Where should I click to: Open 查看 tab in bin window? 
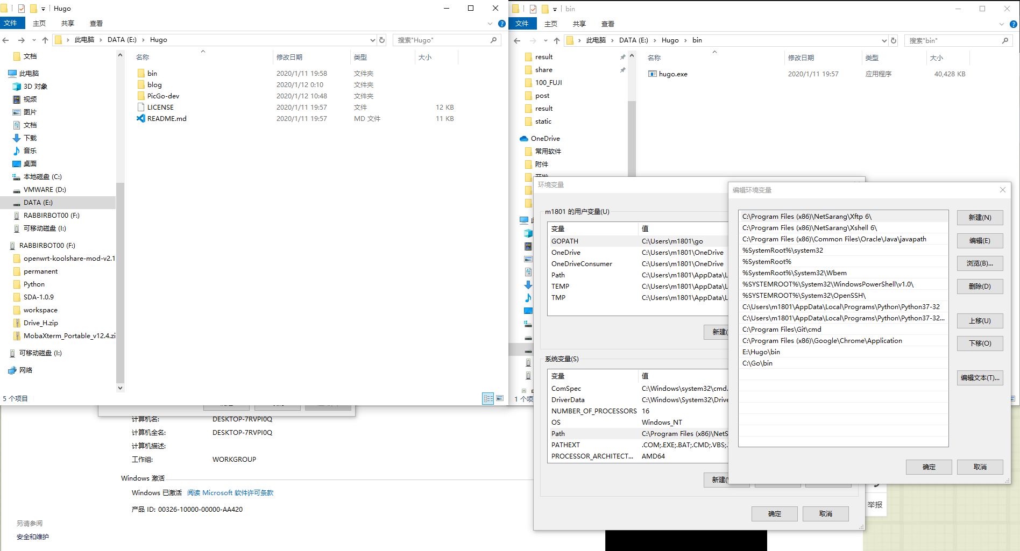pos(608,24)
